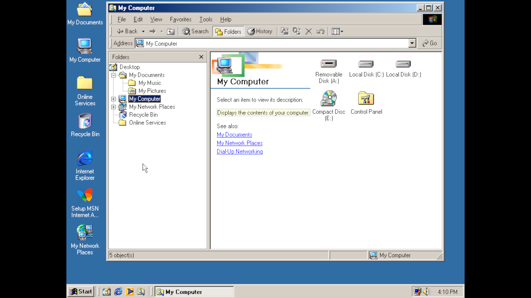Go back using the Back arrow button

pyautogui.click(x=127, y=31)
